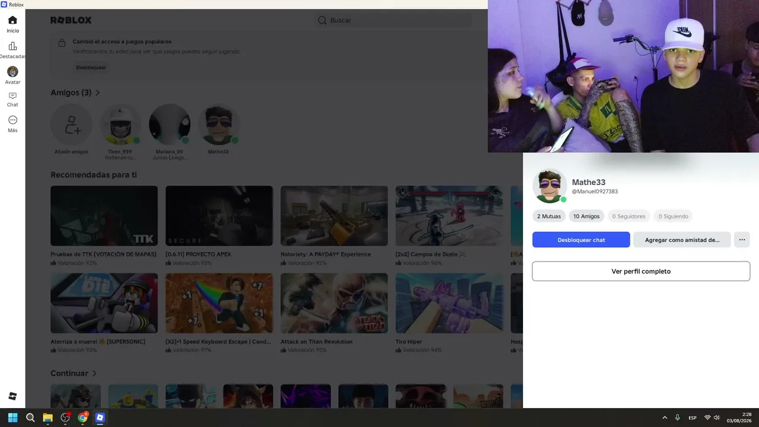This screenshot has width=759, height=427.
Task: Open File Explorer from taskbar
Action: (47, 418)
